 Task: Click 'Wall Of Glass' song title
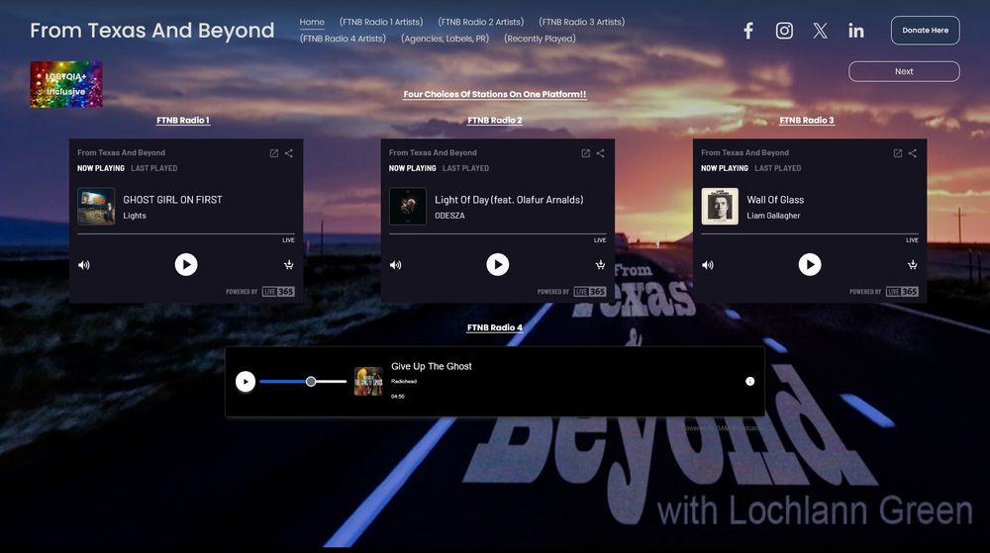point(775,200)
